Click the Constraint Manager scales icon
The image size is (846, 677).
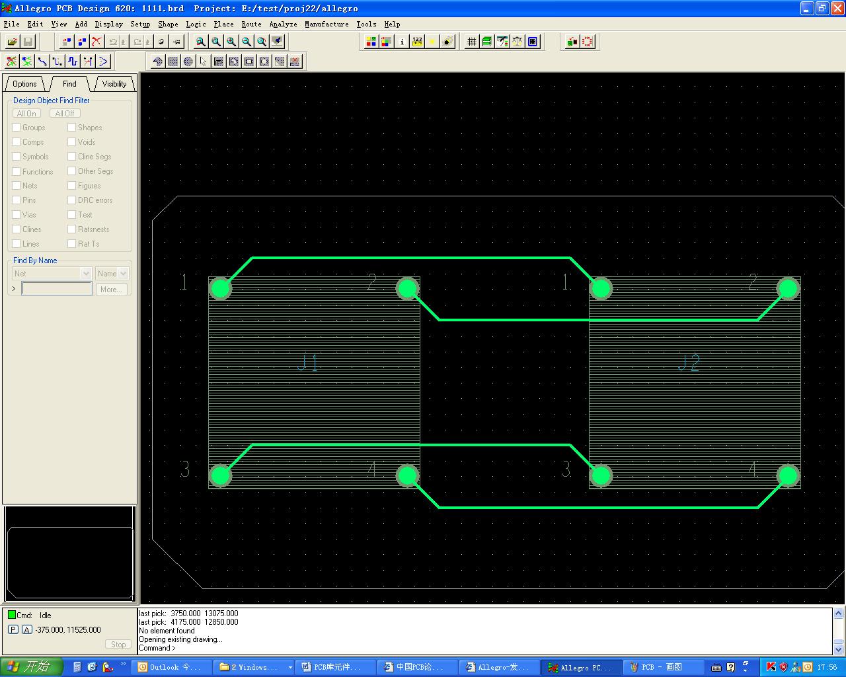pyautogui.click(x=518, y=42)
